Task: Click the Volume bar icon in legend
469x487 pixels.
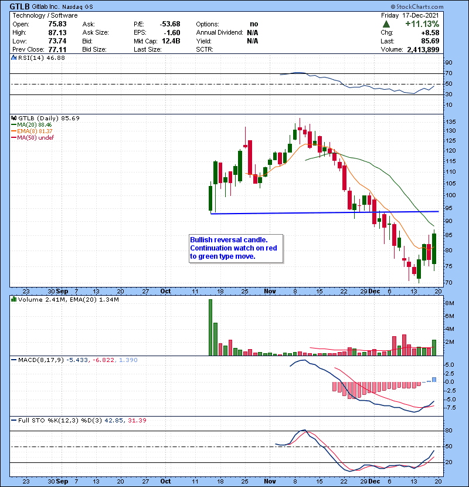Action: (x=13, y=299)
